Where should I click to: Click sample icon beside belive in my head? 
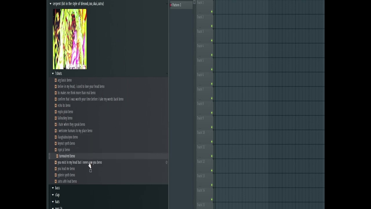coord(56,87)
